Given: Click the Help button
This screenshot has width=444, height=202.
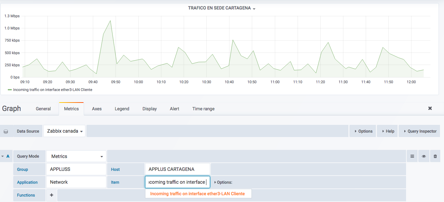Looking at the screenshot, I should coord(387,131).
